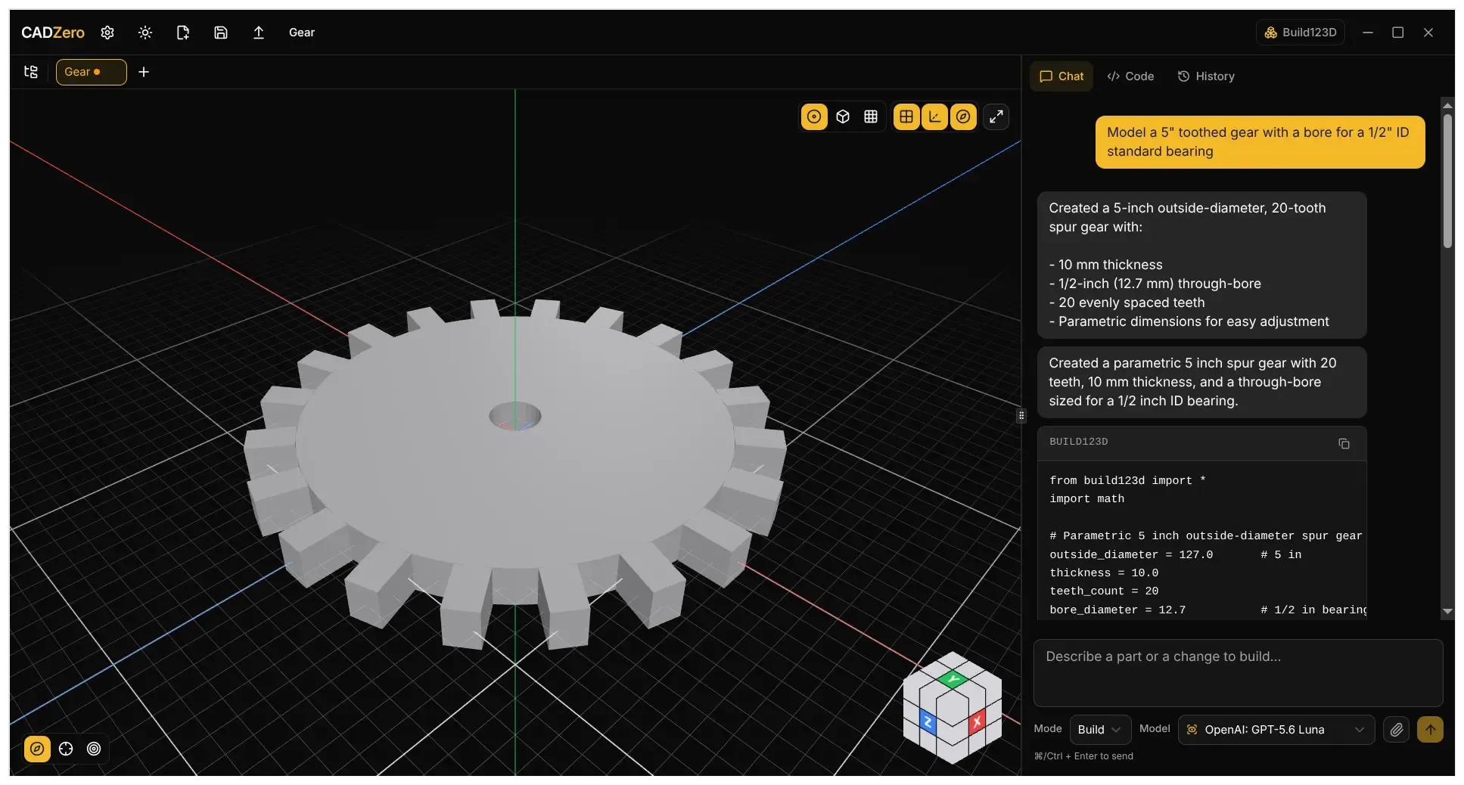This screenshot has height=785, width=1464.
Task: Toggle the compass orientation button in toolbar
Action: (963, 116)
